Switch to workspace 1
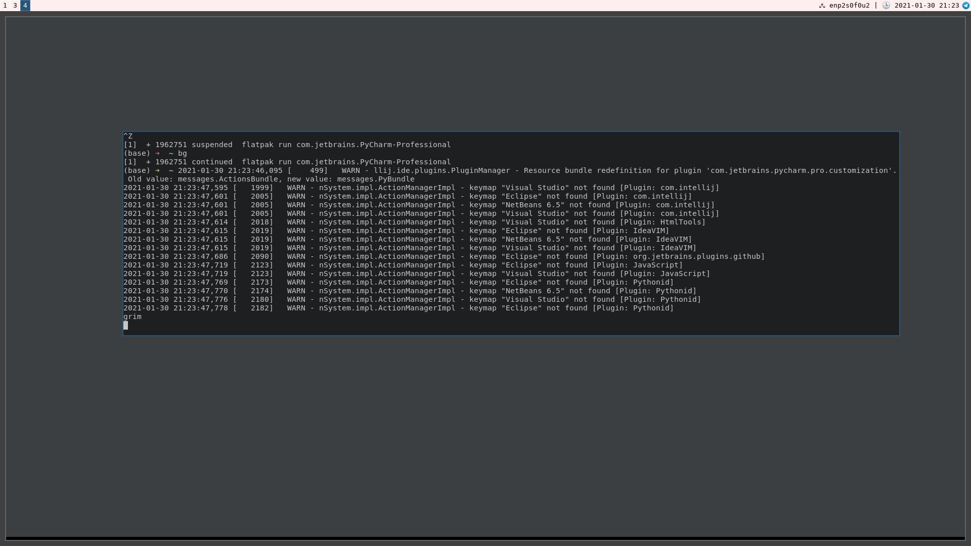971x546 pixels. pos(5,6)
